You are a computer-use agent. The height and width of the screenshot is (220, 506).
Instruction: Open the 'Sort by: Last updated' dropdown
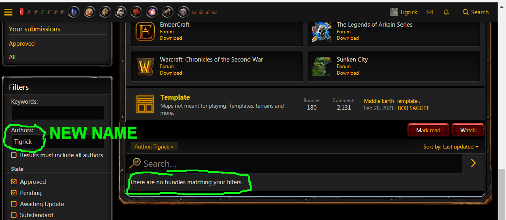pos(451,147)
